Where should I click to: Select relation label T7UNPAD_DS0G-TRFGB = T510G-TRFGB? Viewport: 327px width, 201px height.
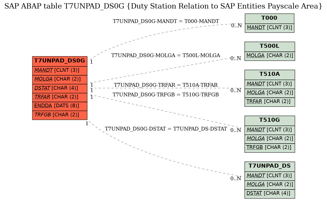[166, 95]
